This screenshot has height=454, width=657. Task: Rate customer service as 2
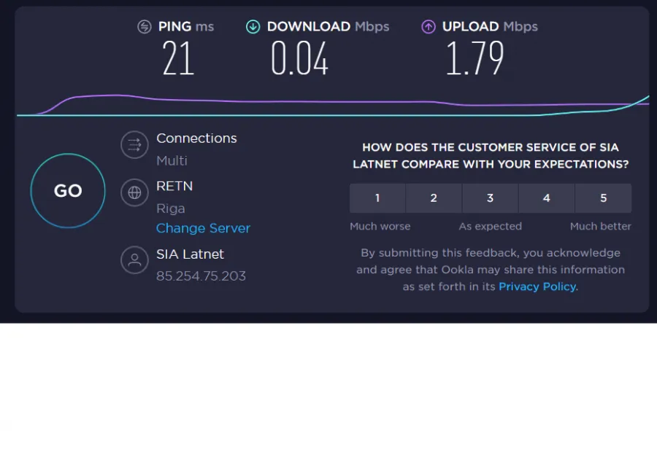[x=434, y=198]
